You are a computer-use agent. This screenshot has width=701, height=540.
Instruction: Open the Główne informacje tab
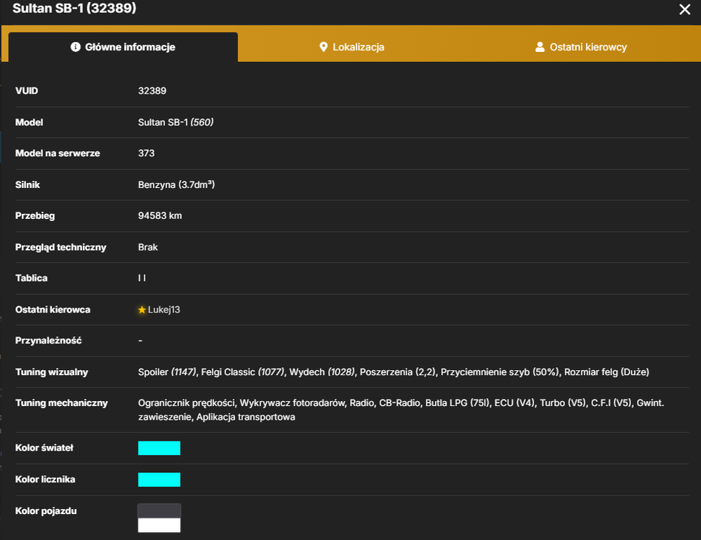pos(123,47)
